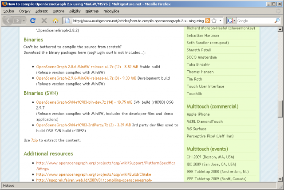Open Thomas Hansen sidebar link
284x190 pixels.
coord(200,72)
